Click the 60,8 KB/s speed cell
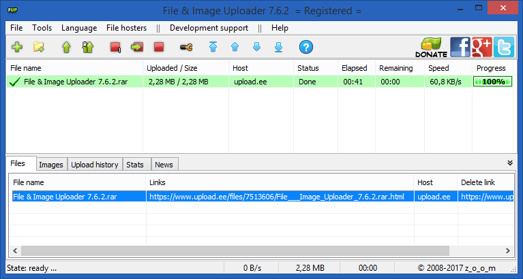523x279 pixels. click(448, 82)
